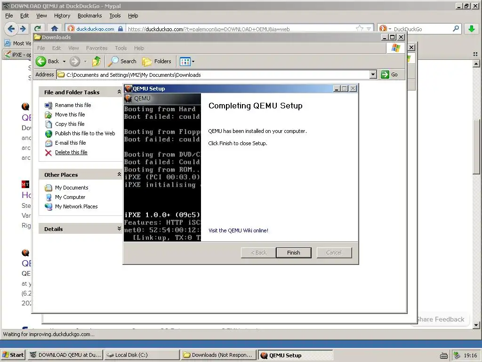Screen dimensions: 482x362
Task: Open the Visit the QEMU Wiki online link
Action: pyautogui.click(x=238, y=230)
